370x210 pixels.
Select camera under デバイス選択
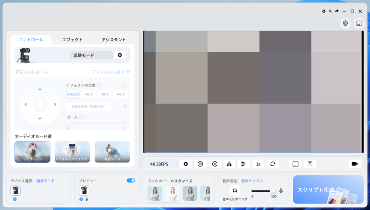[x=16, y=190]
